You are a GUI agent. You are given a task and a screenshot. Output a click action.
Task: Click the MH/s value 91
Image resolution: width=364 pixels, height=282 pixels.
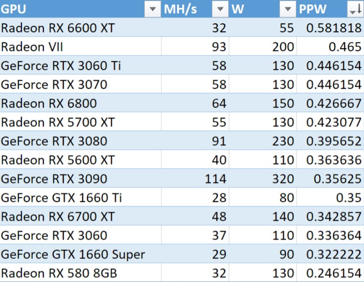[219, 141]
